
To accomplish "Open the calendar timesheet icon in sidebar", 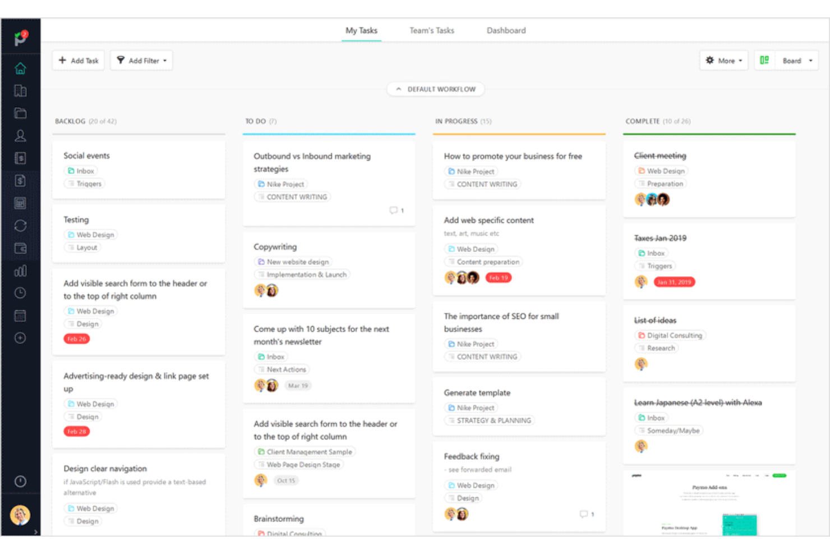I will point(20,315).
